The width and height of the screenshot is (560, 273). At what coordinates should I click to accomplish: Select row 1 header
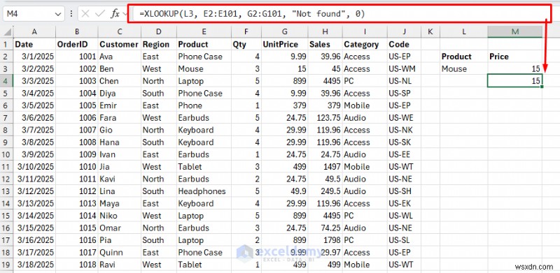[x=7, y=45]
